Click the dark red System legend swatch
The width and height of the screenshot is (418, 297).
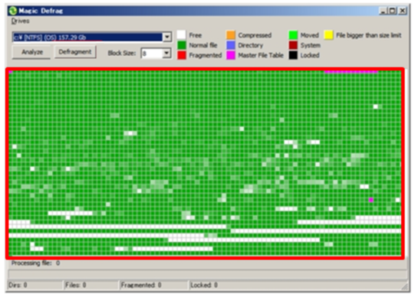(x=293, y=45)
